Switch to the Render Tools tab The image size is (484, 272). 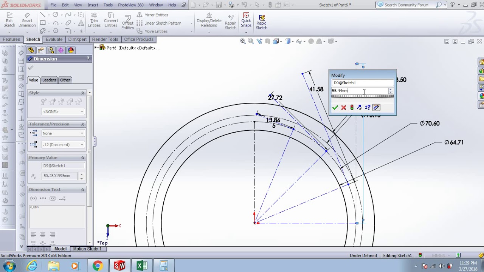click(x=105, y=39)
